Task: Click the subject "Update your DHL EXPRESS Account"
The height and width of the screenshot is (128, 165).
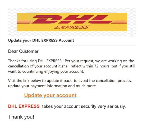Action: coord(41,40)
